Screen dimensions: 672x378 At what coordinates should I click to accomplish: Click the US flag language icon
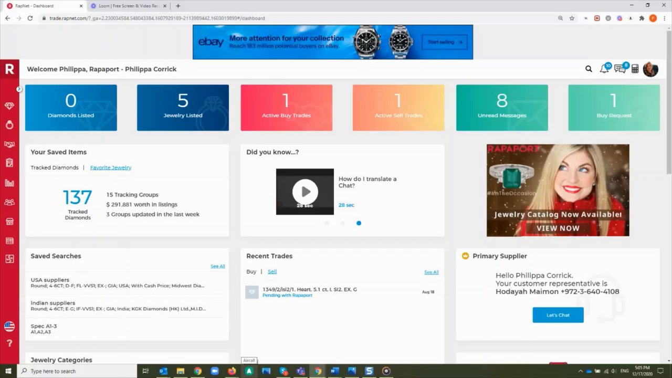click(9, 327)
